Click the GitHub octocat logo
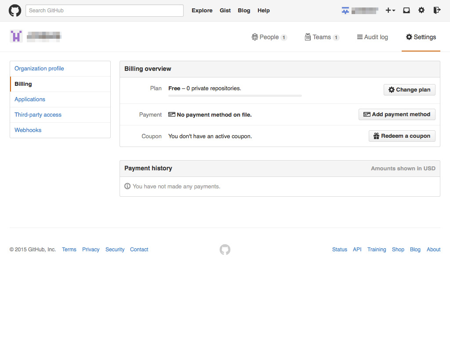 pos(15,10)
